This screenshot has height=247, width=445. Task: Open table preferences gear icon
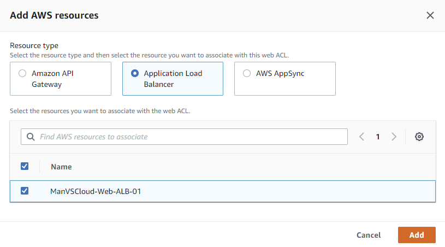[419, 137]
